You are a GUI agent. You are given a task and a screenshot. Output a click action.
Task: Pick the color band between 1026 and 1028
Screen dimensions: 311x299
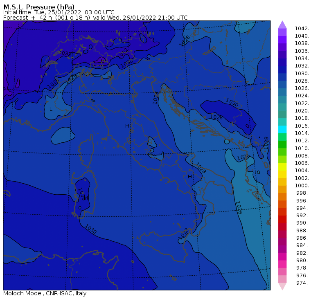(x=282, y=85)
